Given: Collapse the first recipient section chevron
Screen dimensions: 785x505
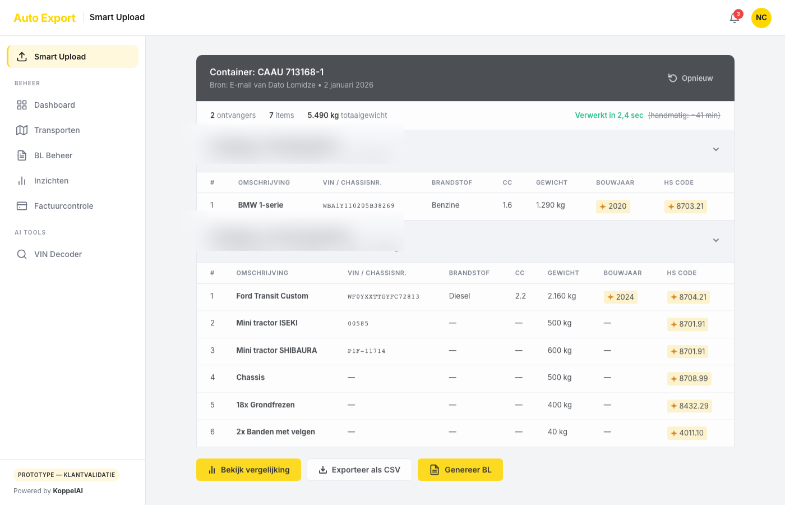Looking at the screenshot, I should [716, 150].
